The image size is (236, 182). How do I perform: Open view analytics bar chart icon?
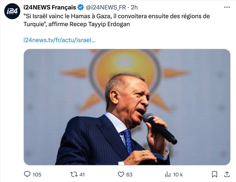(x=168, y=174)
